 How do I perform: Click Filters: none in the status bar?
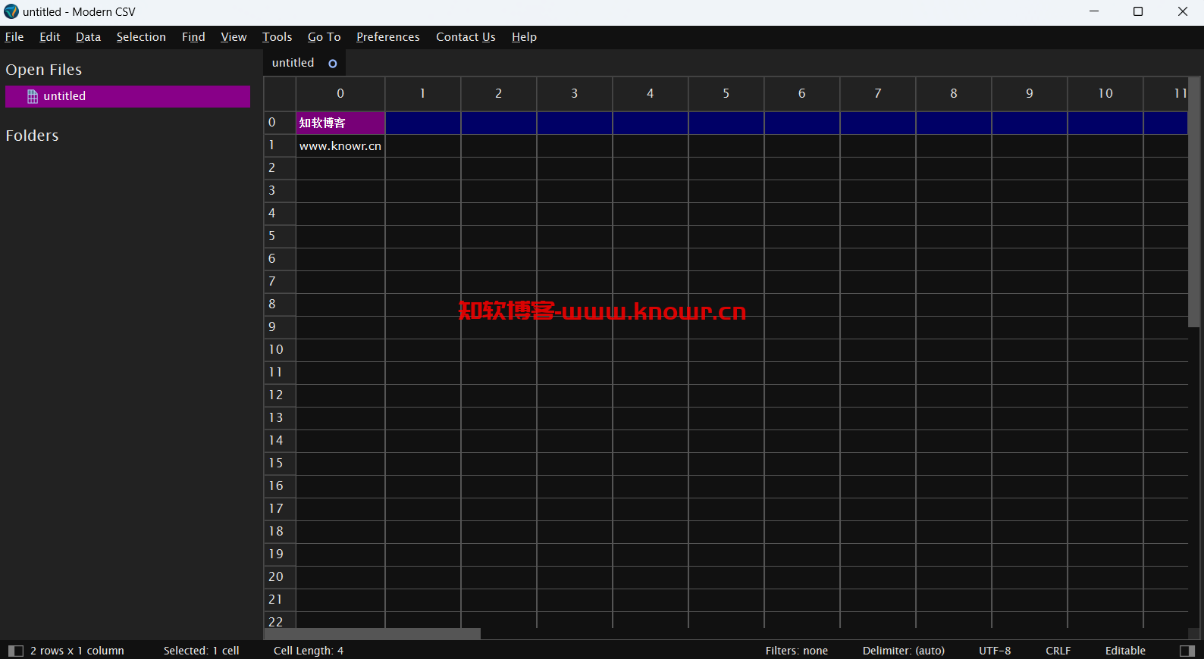point(797,651)
